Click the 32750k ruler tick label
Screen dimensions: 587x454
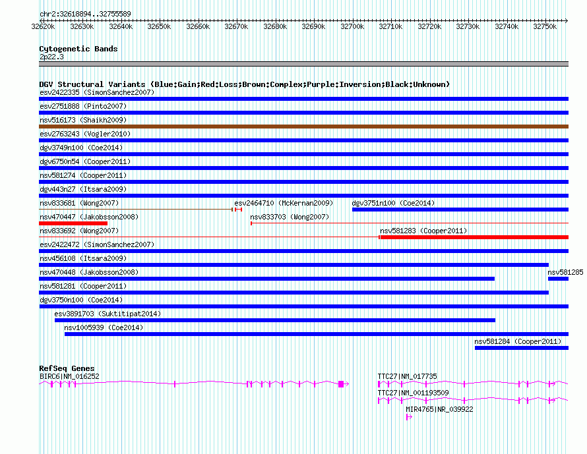(545, 26)
